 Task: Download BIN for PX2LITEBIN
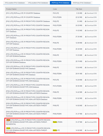point(91,26)
